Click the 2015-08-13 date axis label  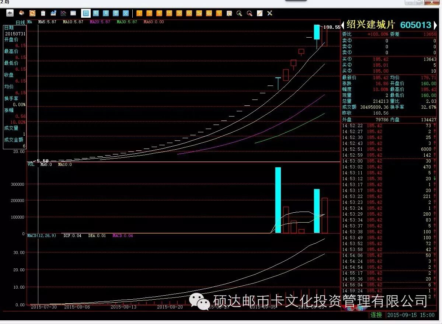123,307
